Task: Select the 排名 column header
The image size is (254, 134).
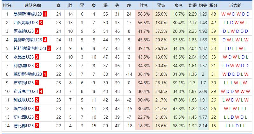Action: click(x=7, y=5)
